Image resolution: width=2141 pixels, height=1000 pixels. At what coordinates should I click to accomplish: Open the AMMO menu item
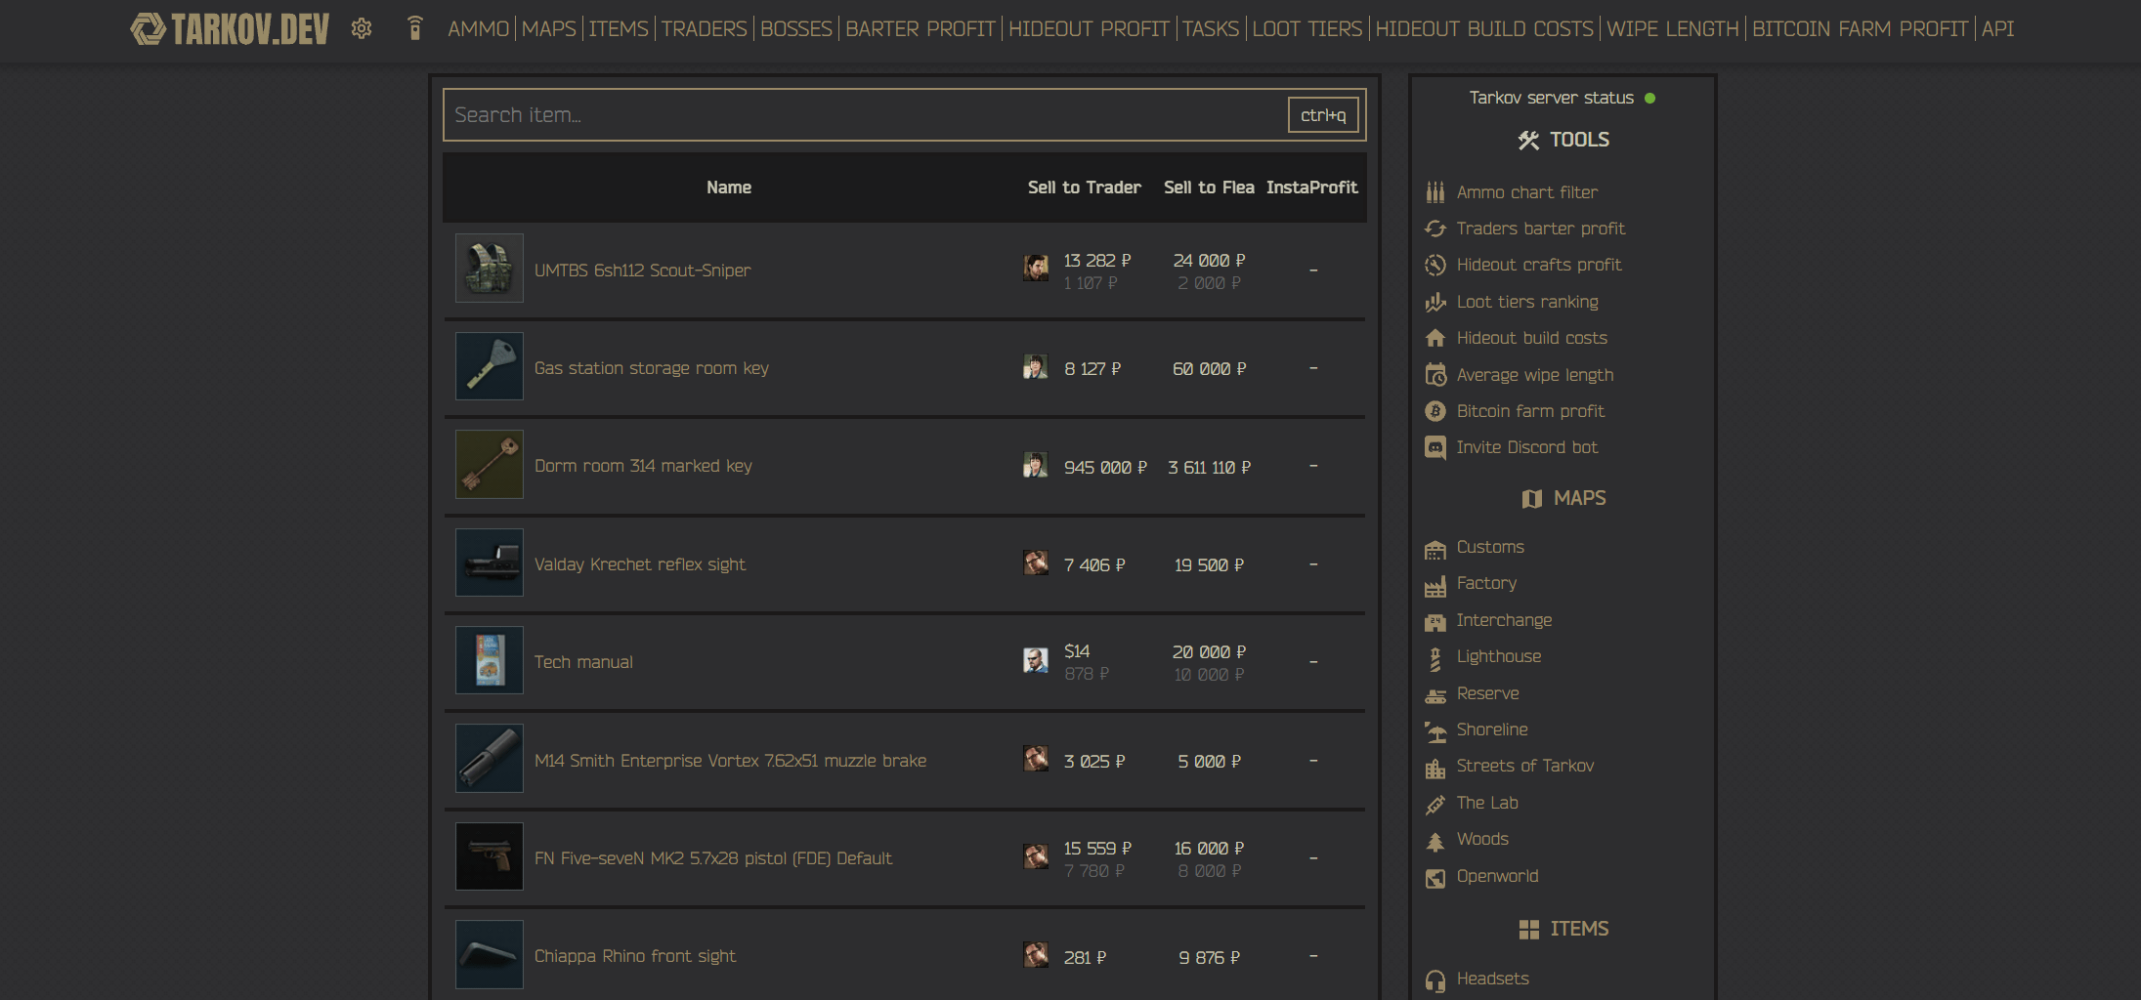(479, 29)
